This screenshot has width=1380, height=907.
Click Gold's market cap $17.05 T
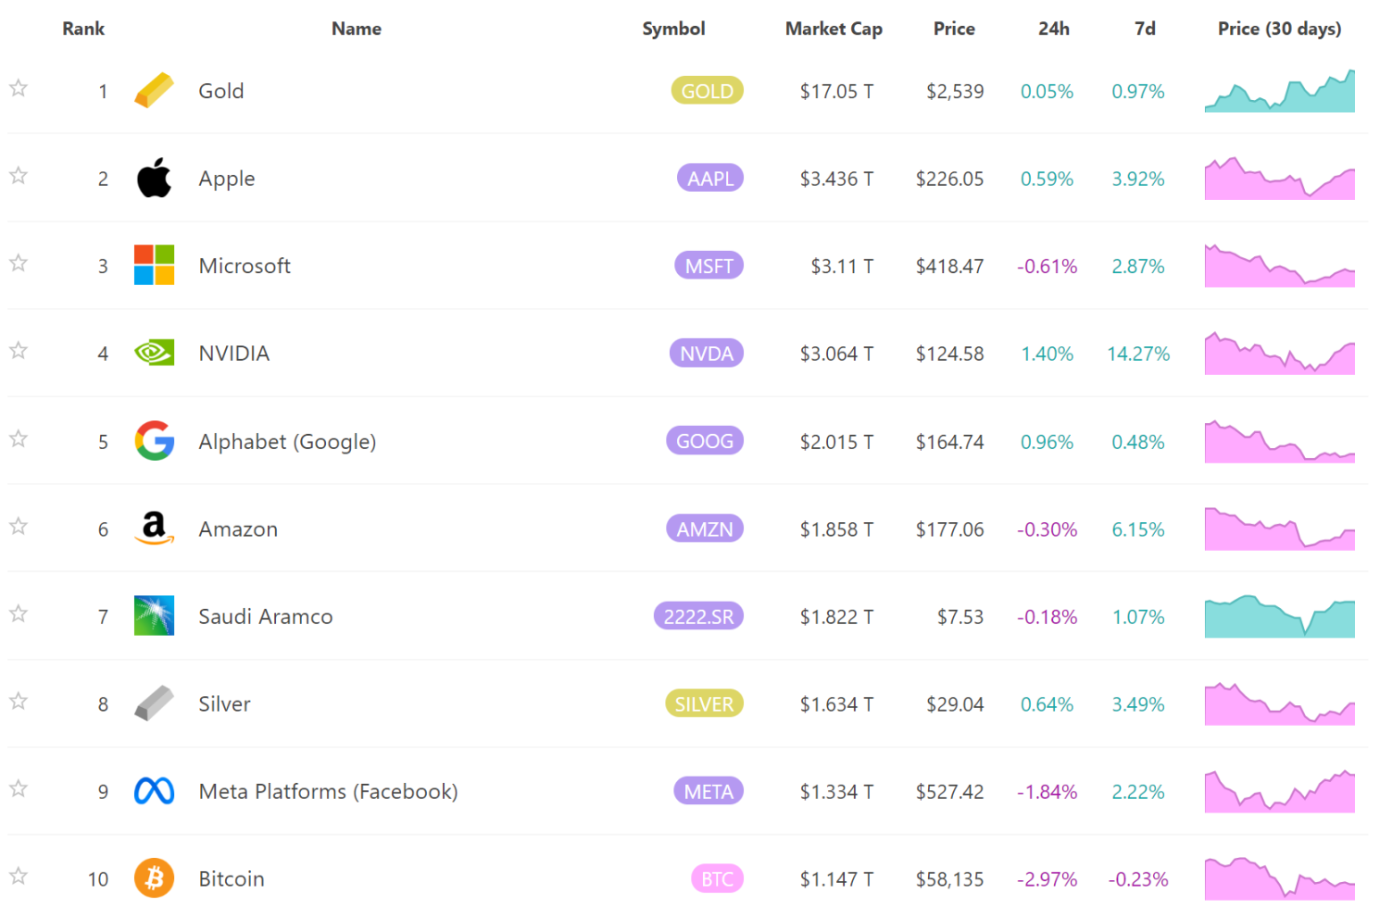pos(837,91)
